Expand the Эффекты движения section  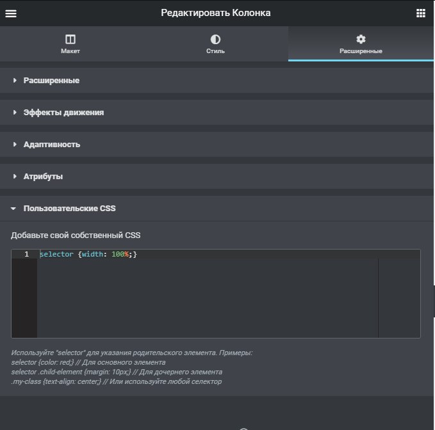tap(217, 112)
